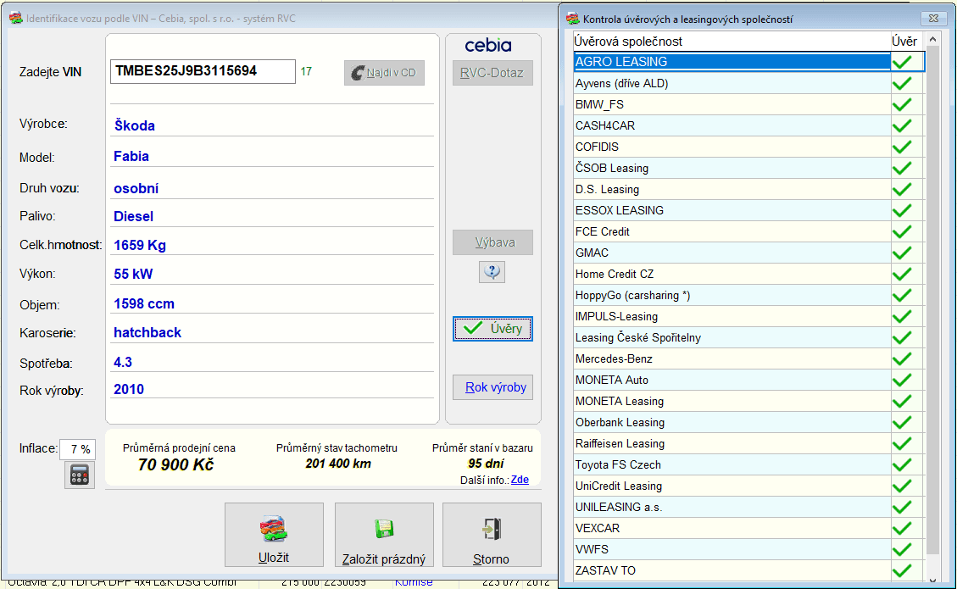Screen dimensions: 957x589
Task: Click the Fabia model value
Action: pos(131,156)
